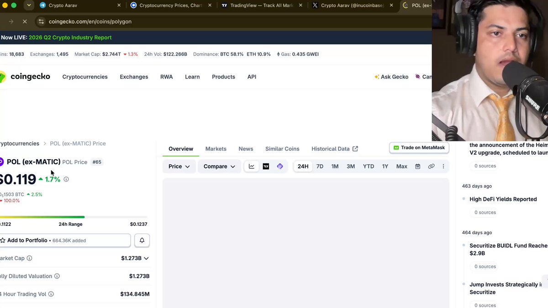
Task: Click the Trade on MetaMask button
Action: (x=419, y=148)
